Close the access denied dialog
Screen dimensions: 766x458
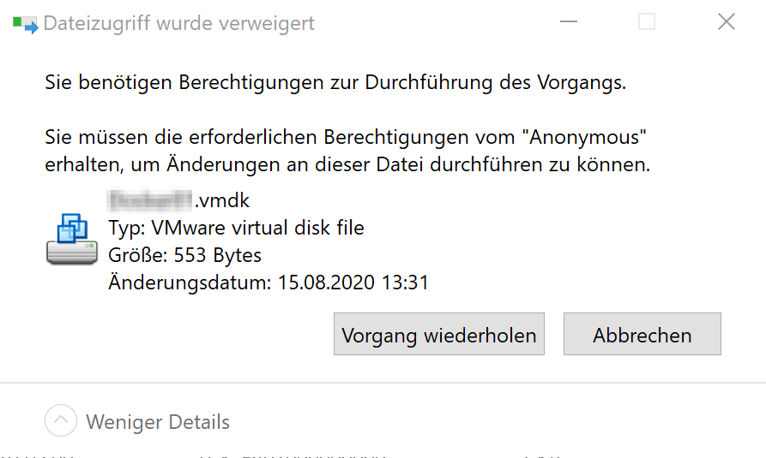click(x=726, y=22)
